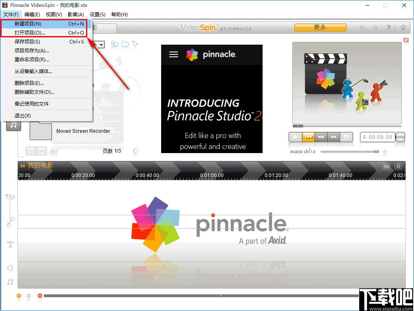Select 删除项目(E)... menu entry
Viewport: 414px width, 311px height.
pyautogui.click(x=46, y=83)
